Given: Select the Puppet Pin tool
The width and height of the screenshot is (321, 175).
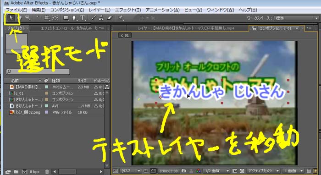Looking at the screenshot, I should tap(121, 18).
